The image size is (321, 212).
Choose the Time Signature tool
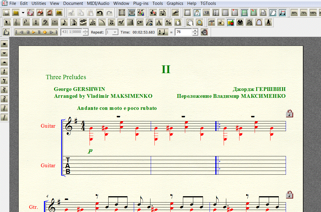36,22
